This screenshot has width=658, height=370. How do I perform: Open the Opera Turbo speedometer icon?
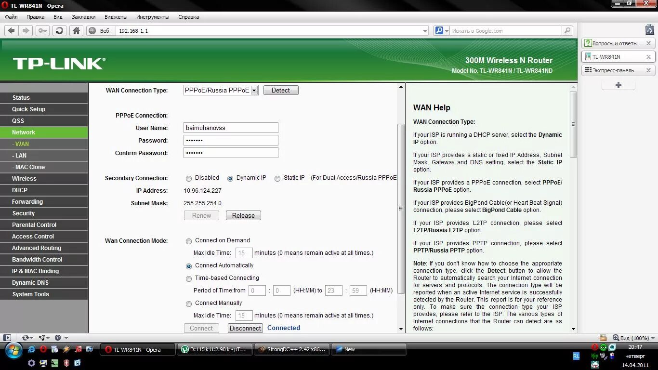pyautogui.click(x=58, y=338)
